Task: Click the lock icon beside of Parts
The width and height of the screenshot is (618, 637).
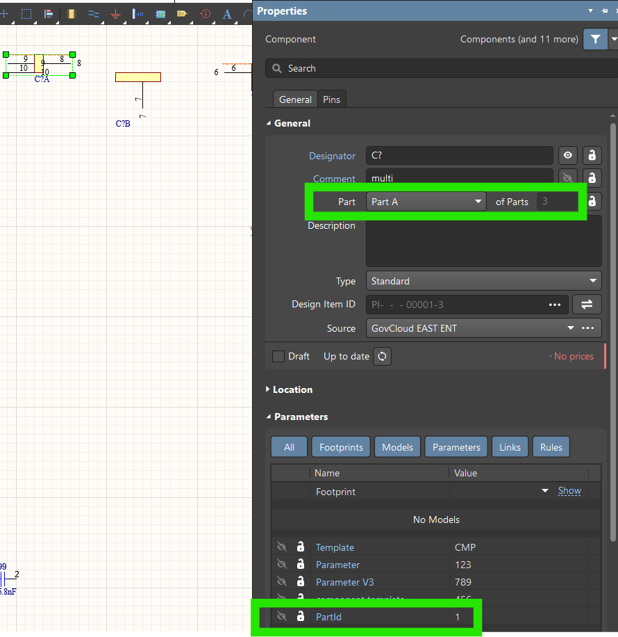Action: click(592, 202)
